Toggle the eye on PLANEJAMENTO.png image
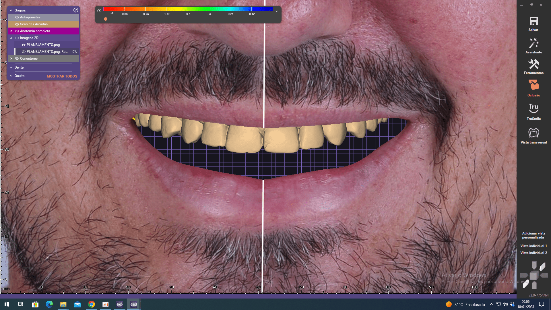The height and width of the screenshot is (310, 551). click(x=24, y=45)
